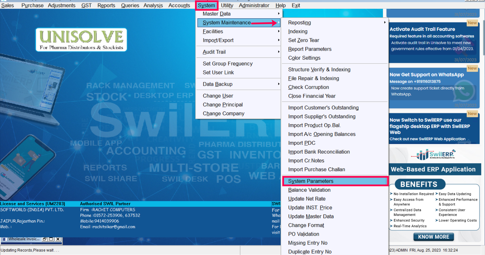This screenshot has width=485, height=255.
Task: Select Update INST. Price
Action: pyautogui.click(x=335, y=208)
